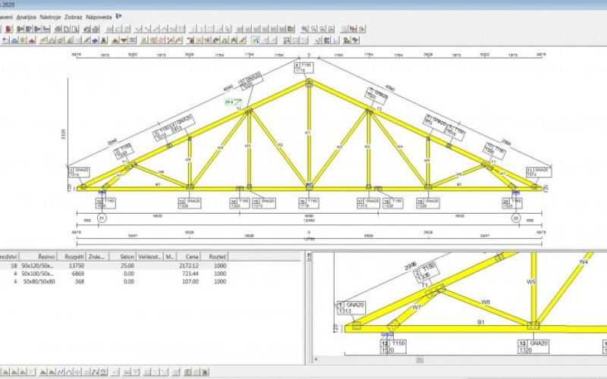The width and height of the screenshot is (607, 379).
Task: Click the W6 web label in detail view
Action: (x=485, y=302)
